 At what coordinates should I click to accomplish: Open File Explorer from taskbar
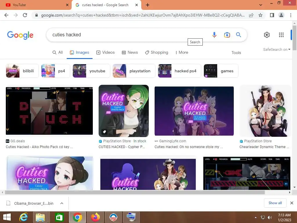tap(40, 217)
